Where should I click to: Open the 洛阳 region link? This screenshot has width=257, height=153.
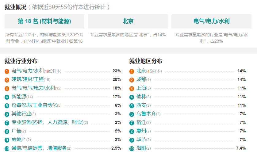[141, 148]
